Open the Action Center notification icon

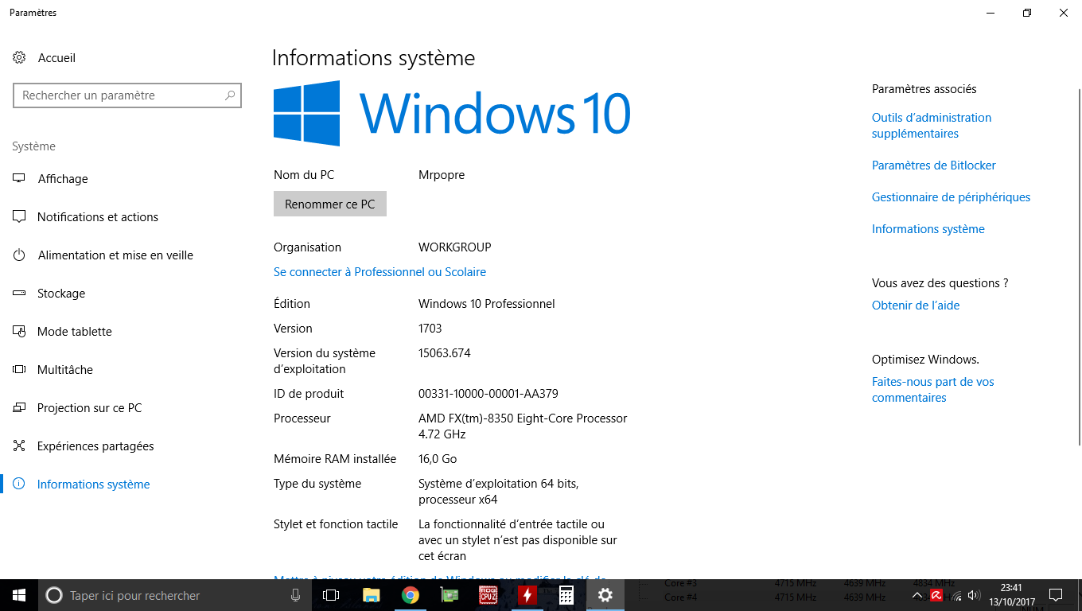click(1056, 595)
